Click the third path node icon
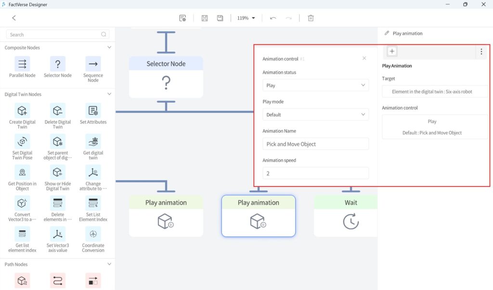 point(93,280)
